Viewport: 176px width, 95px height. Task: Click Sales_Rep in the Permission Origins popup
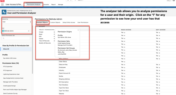click(x=61, y=52)
